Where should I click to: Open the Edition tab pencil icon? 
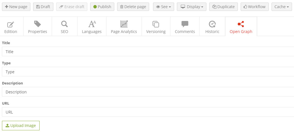tap(11, 24)
